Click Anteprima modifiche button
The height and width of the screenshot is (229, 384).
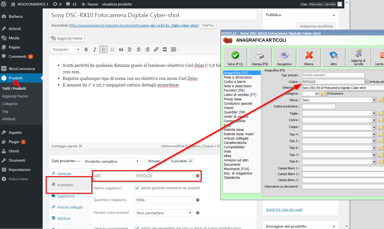pyautogui.click(x=316, y=26)
